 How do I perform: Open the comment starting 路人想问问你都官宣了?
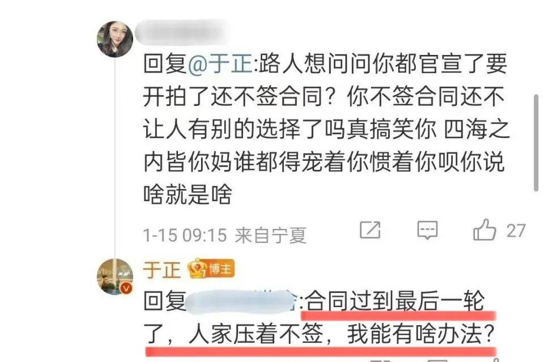coord(326,129)
